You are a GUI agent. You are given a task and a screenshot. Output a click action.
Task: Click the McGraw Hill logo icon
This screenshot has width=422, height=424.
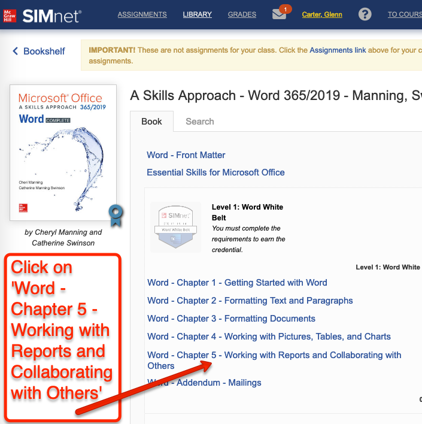click(x=10, y=16)
